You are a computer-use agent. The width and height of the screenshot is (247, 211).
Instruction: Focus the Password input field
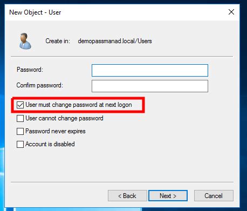[150, 70]
